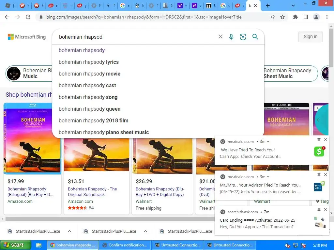Click in the Bing search input field
The height and width of the screenshot is (250, 334).
coord(136,37)
